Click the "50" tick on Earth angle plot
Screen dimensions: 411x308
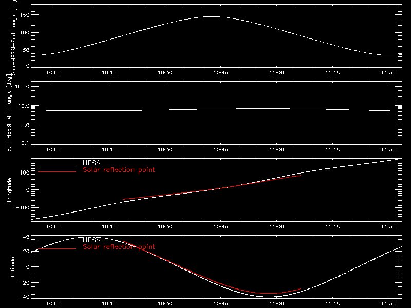click(x=26, y=50)
